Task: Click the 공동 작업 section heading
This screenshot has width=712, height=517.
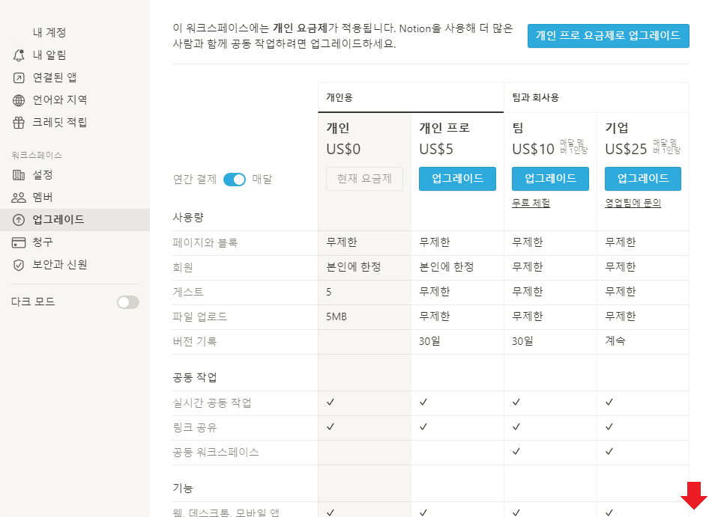Action: (195, 377)
